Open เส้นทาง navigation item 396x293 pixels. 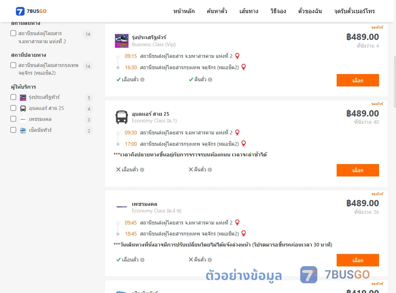(249, 11)
